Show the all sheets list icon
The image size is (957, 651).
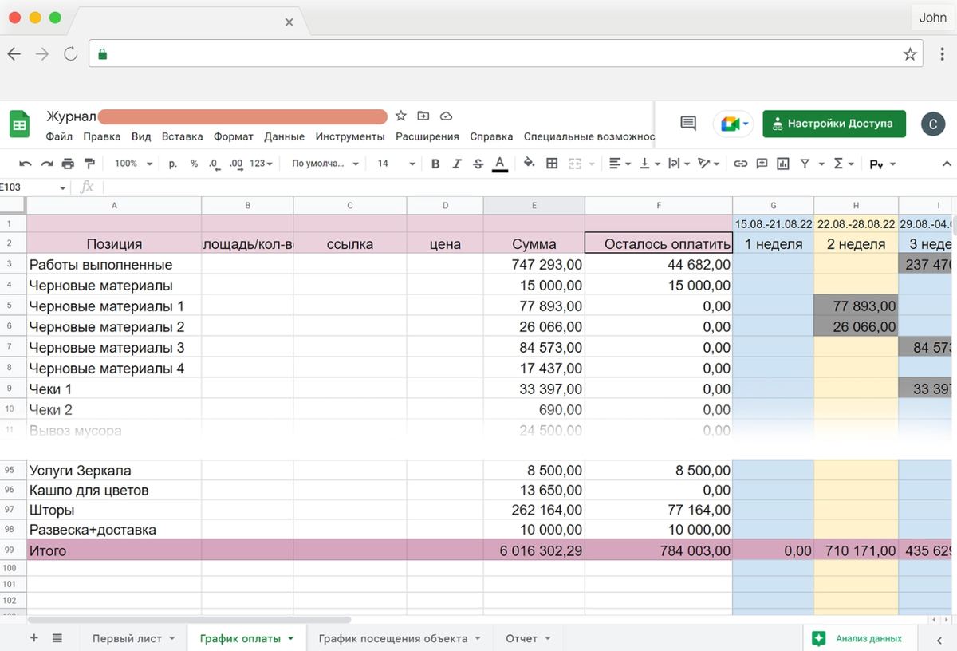click(x=57, y=638)
